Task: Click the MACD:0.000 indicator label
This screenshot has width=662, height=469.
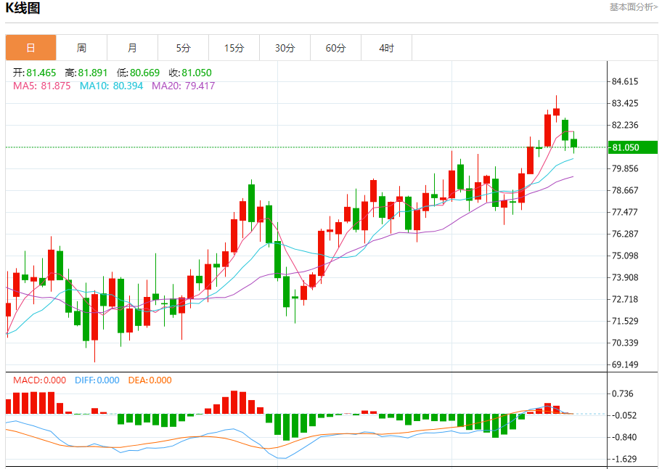Action: click(x=39, y=380)
